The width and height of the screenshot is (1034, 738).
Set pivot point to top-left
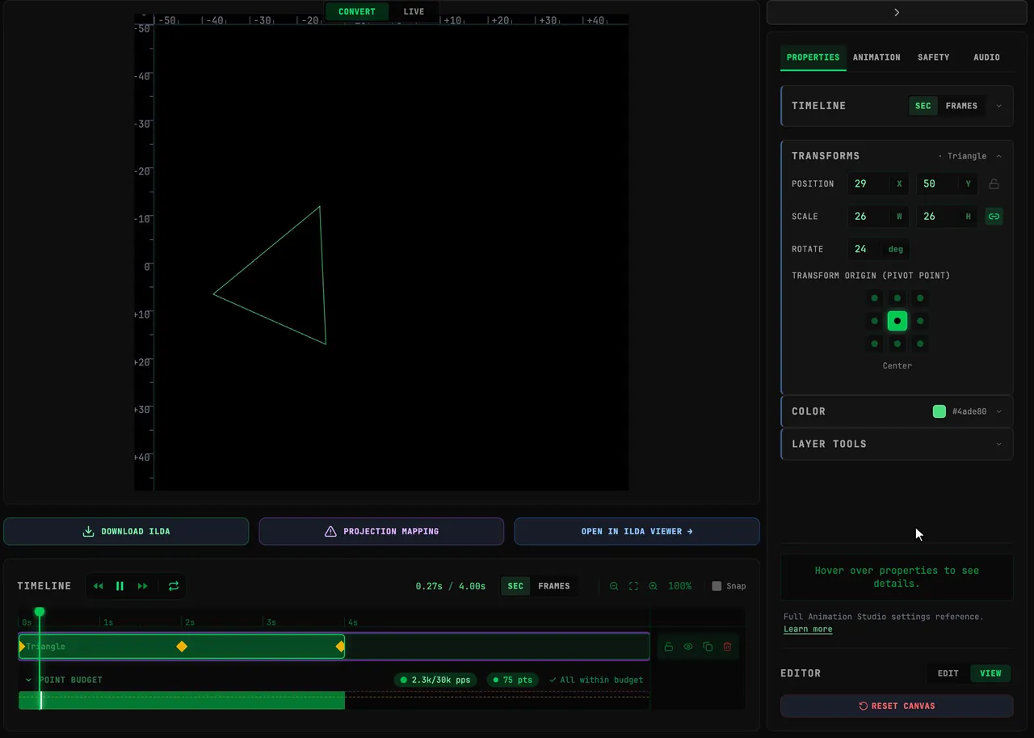click(x=874, y=298)
